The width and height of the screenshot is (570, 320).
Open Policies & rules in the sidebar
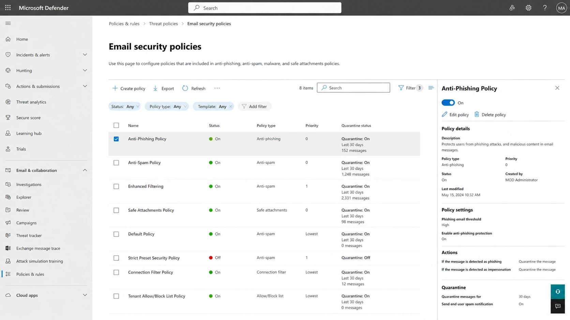tap(30, 274)
